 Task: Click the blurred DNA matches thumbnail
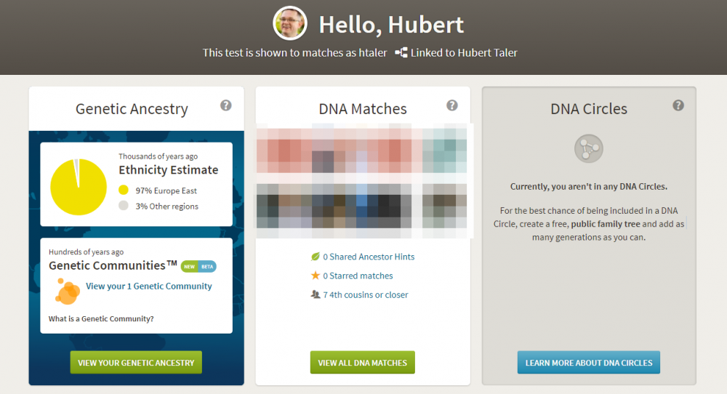pos(364,181)
